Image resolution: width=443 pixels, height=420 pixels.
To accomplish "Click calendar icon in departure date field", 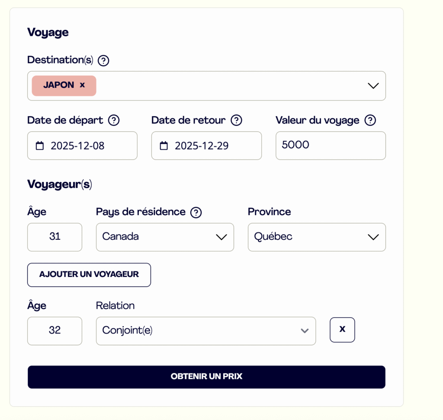I will coord(40,146).
